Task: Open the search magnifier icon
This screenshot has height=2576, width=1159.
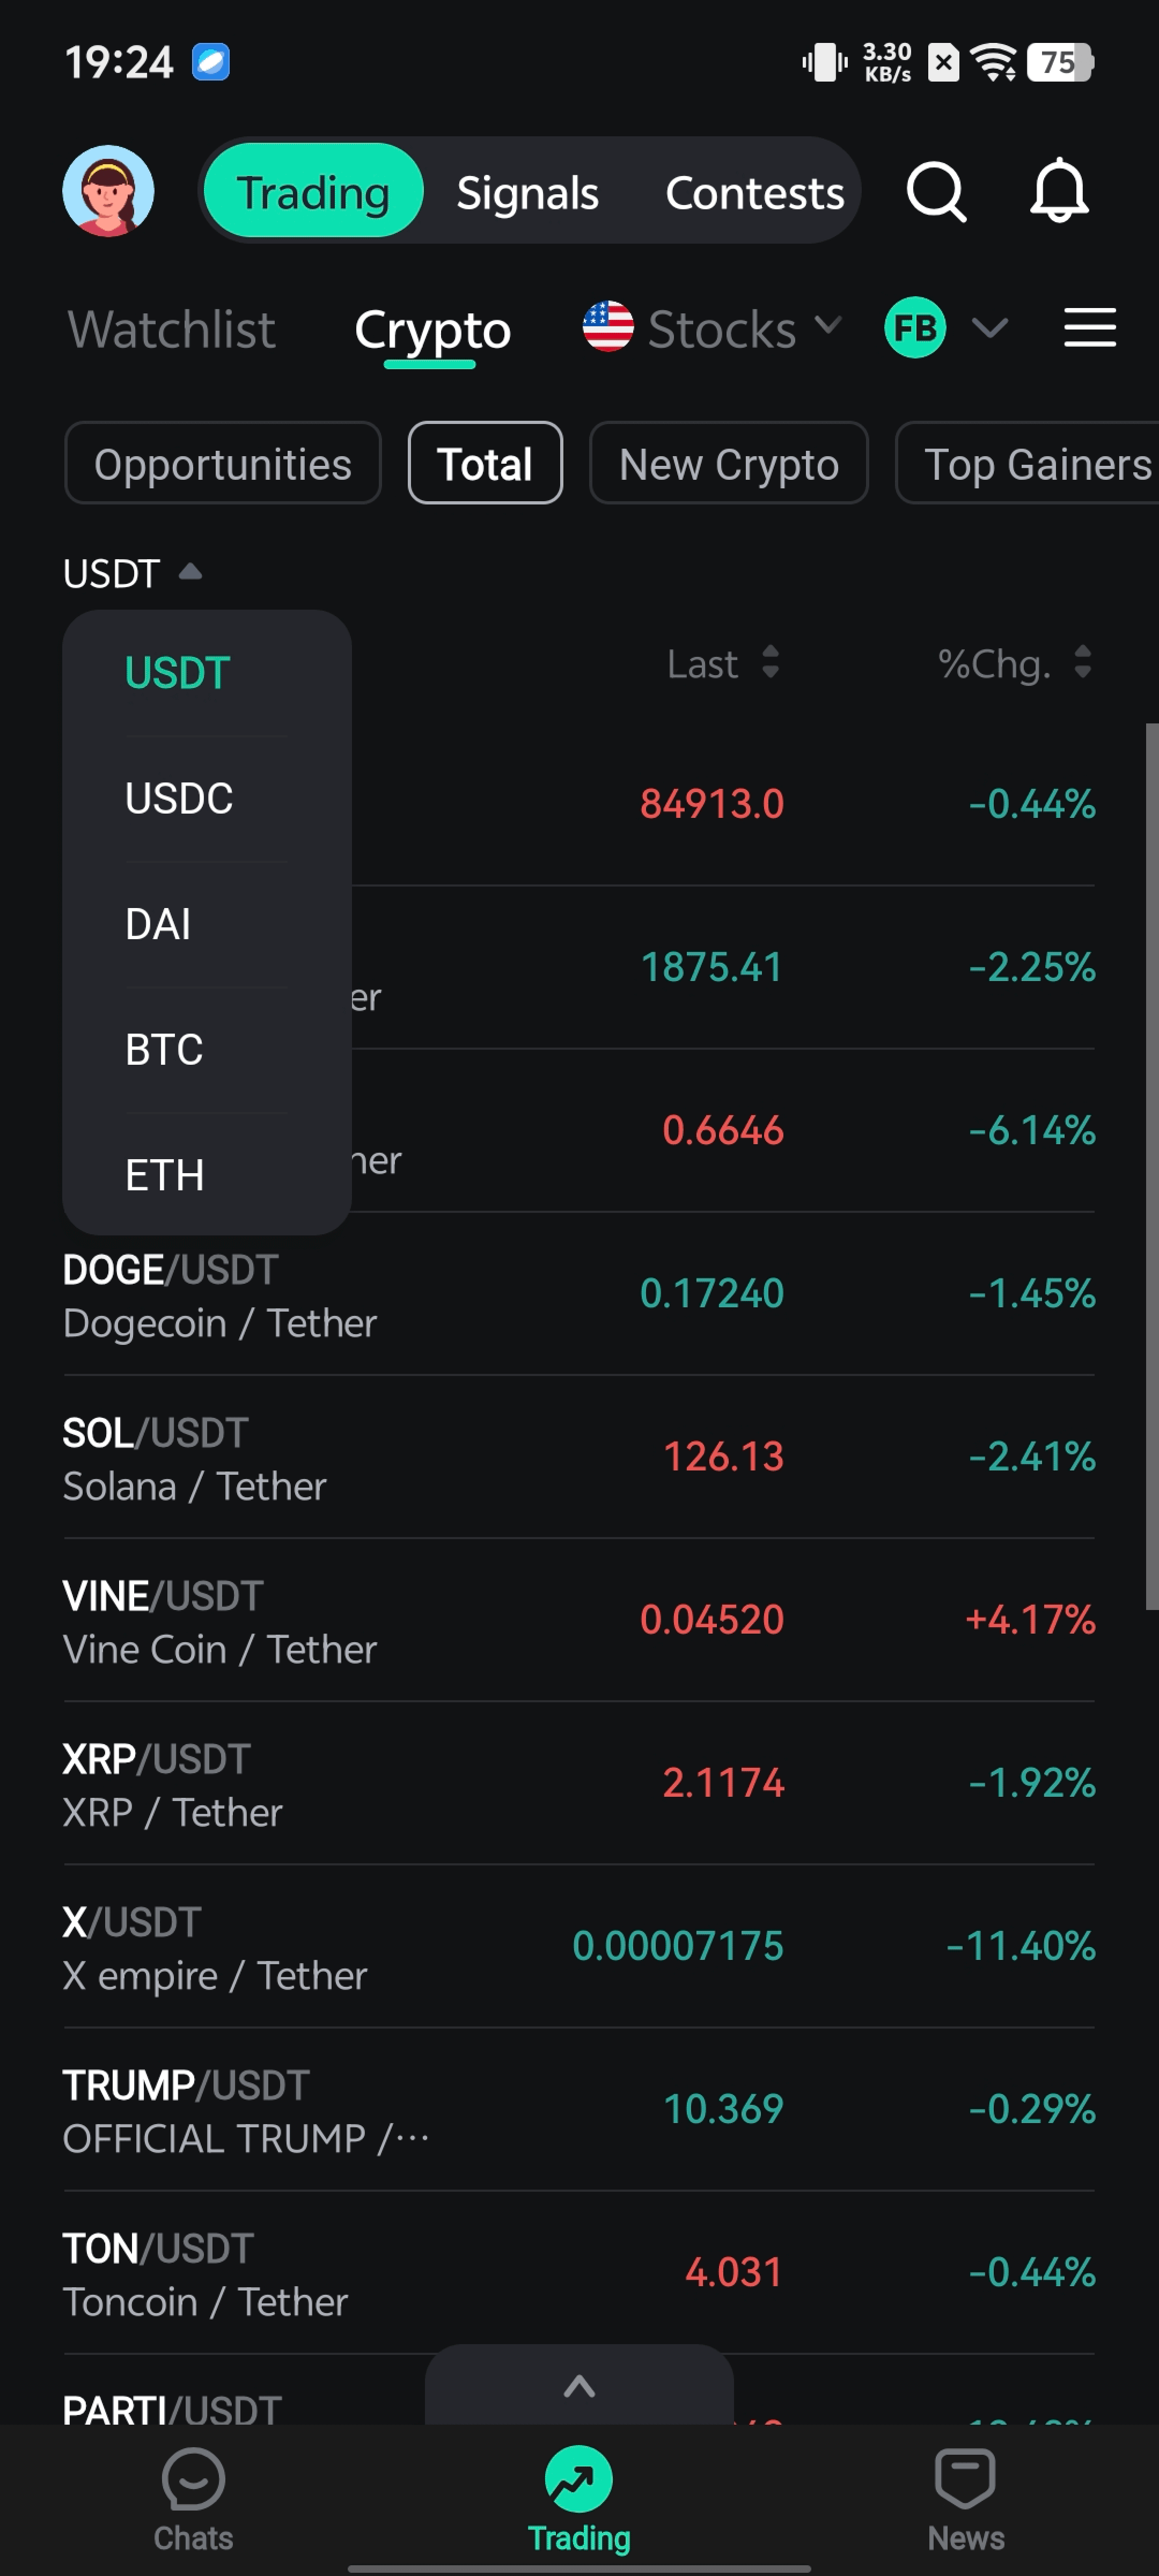Action: coord(935,191)
